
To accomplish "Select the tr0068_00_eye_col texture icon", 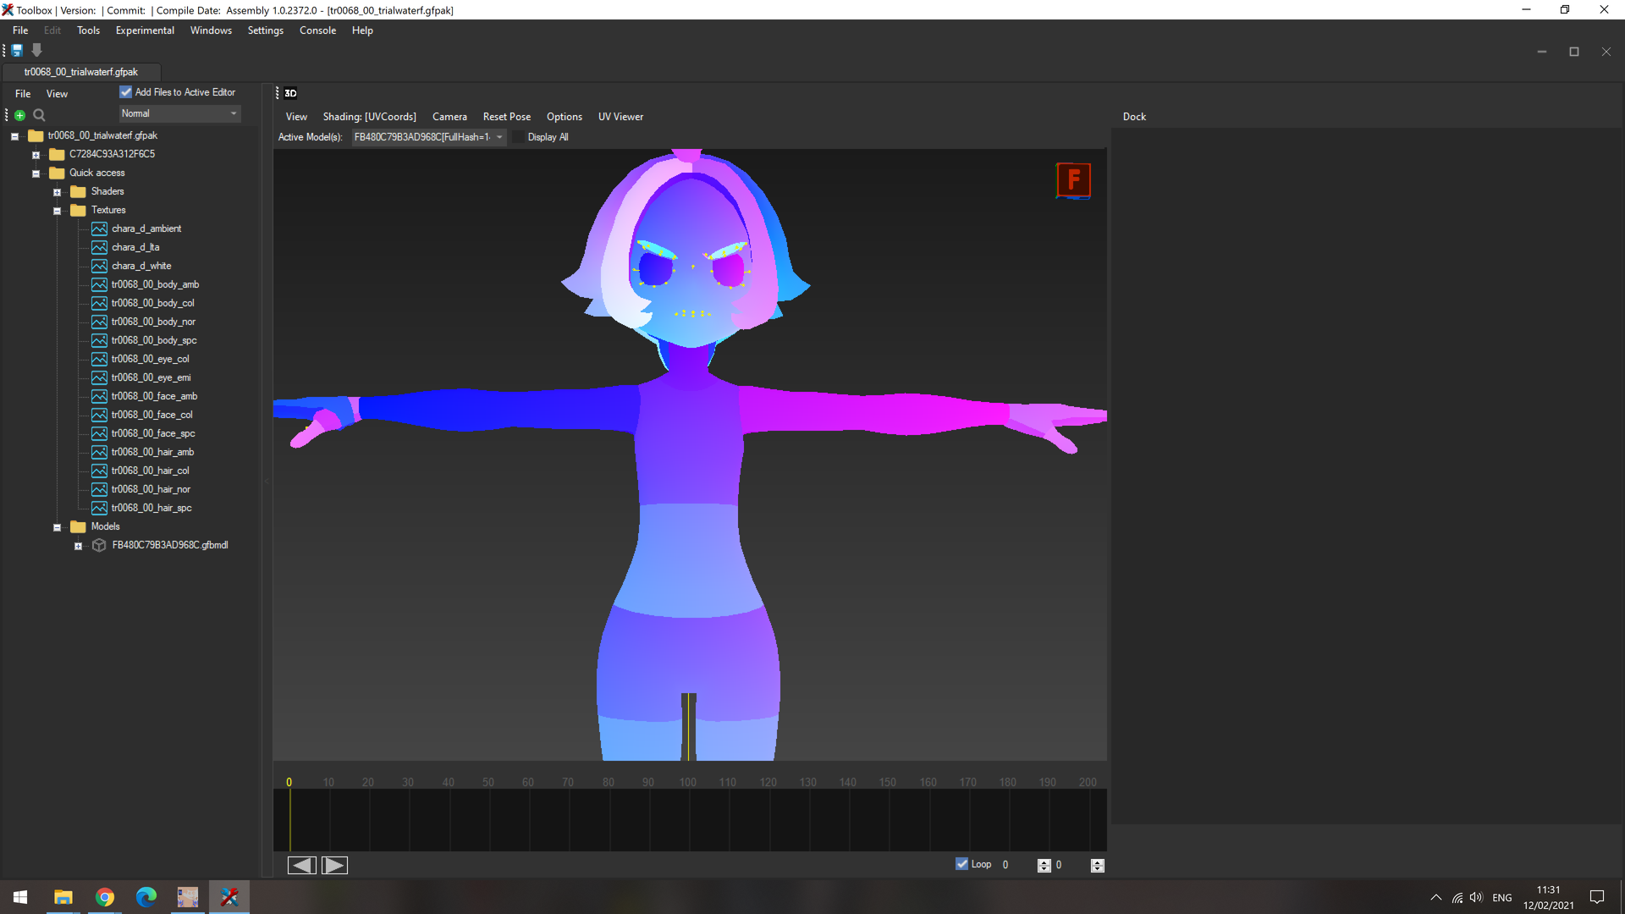I will (99, 359).
